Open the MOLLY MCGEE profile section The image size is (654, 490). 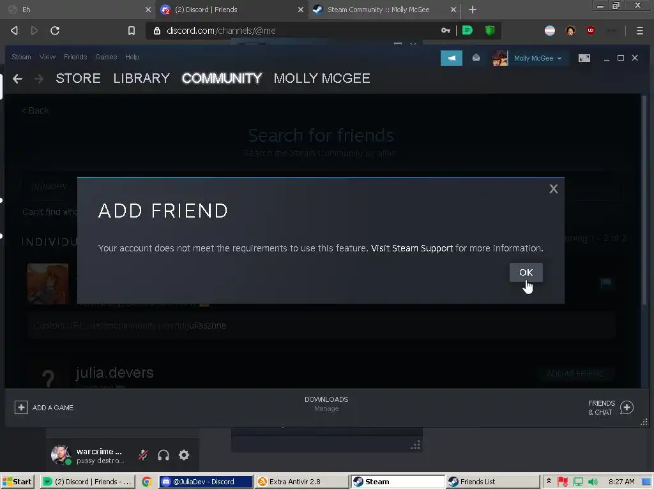[x=322, y=78]
